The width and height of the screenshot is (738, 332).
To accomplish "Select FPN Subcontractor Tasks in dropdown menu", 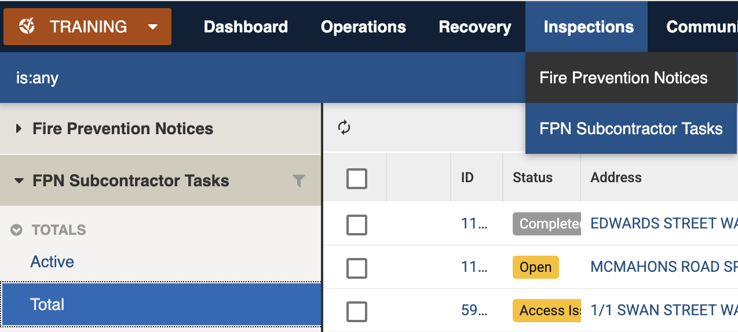I will (x=631, y=128).
